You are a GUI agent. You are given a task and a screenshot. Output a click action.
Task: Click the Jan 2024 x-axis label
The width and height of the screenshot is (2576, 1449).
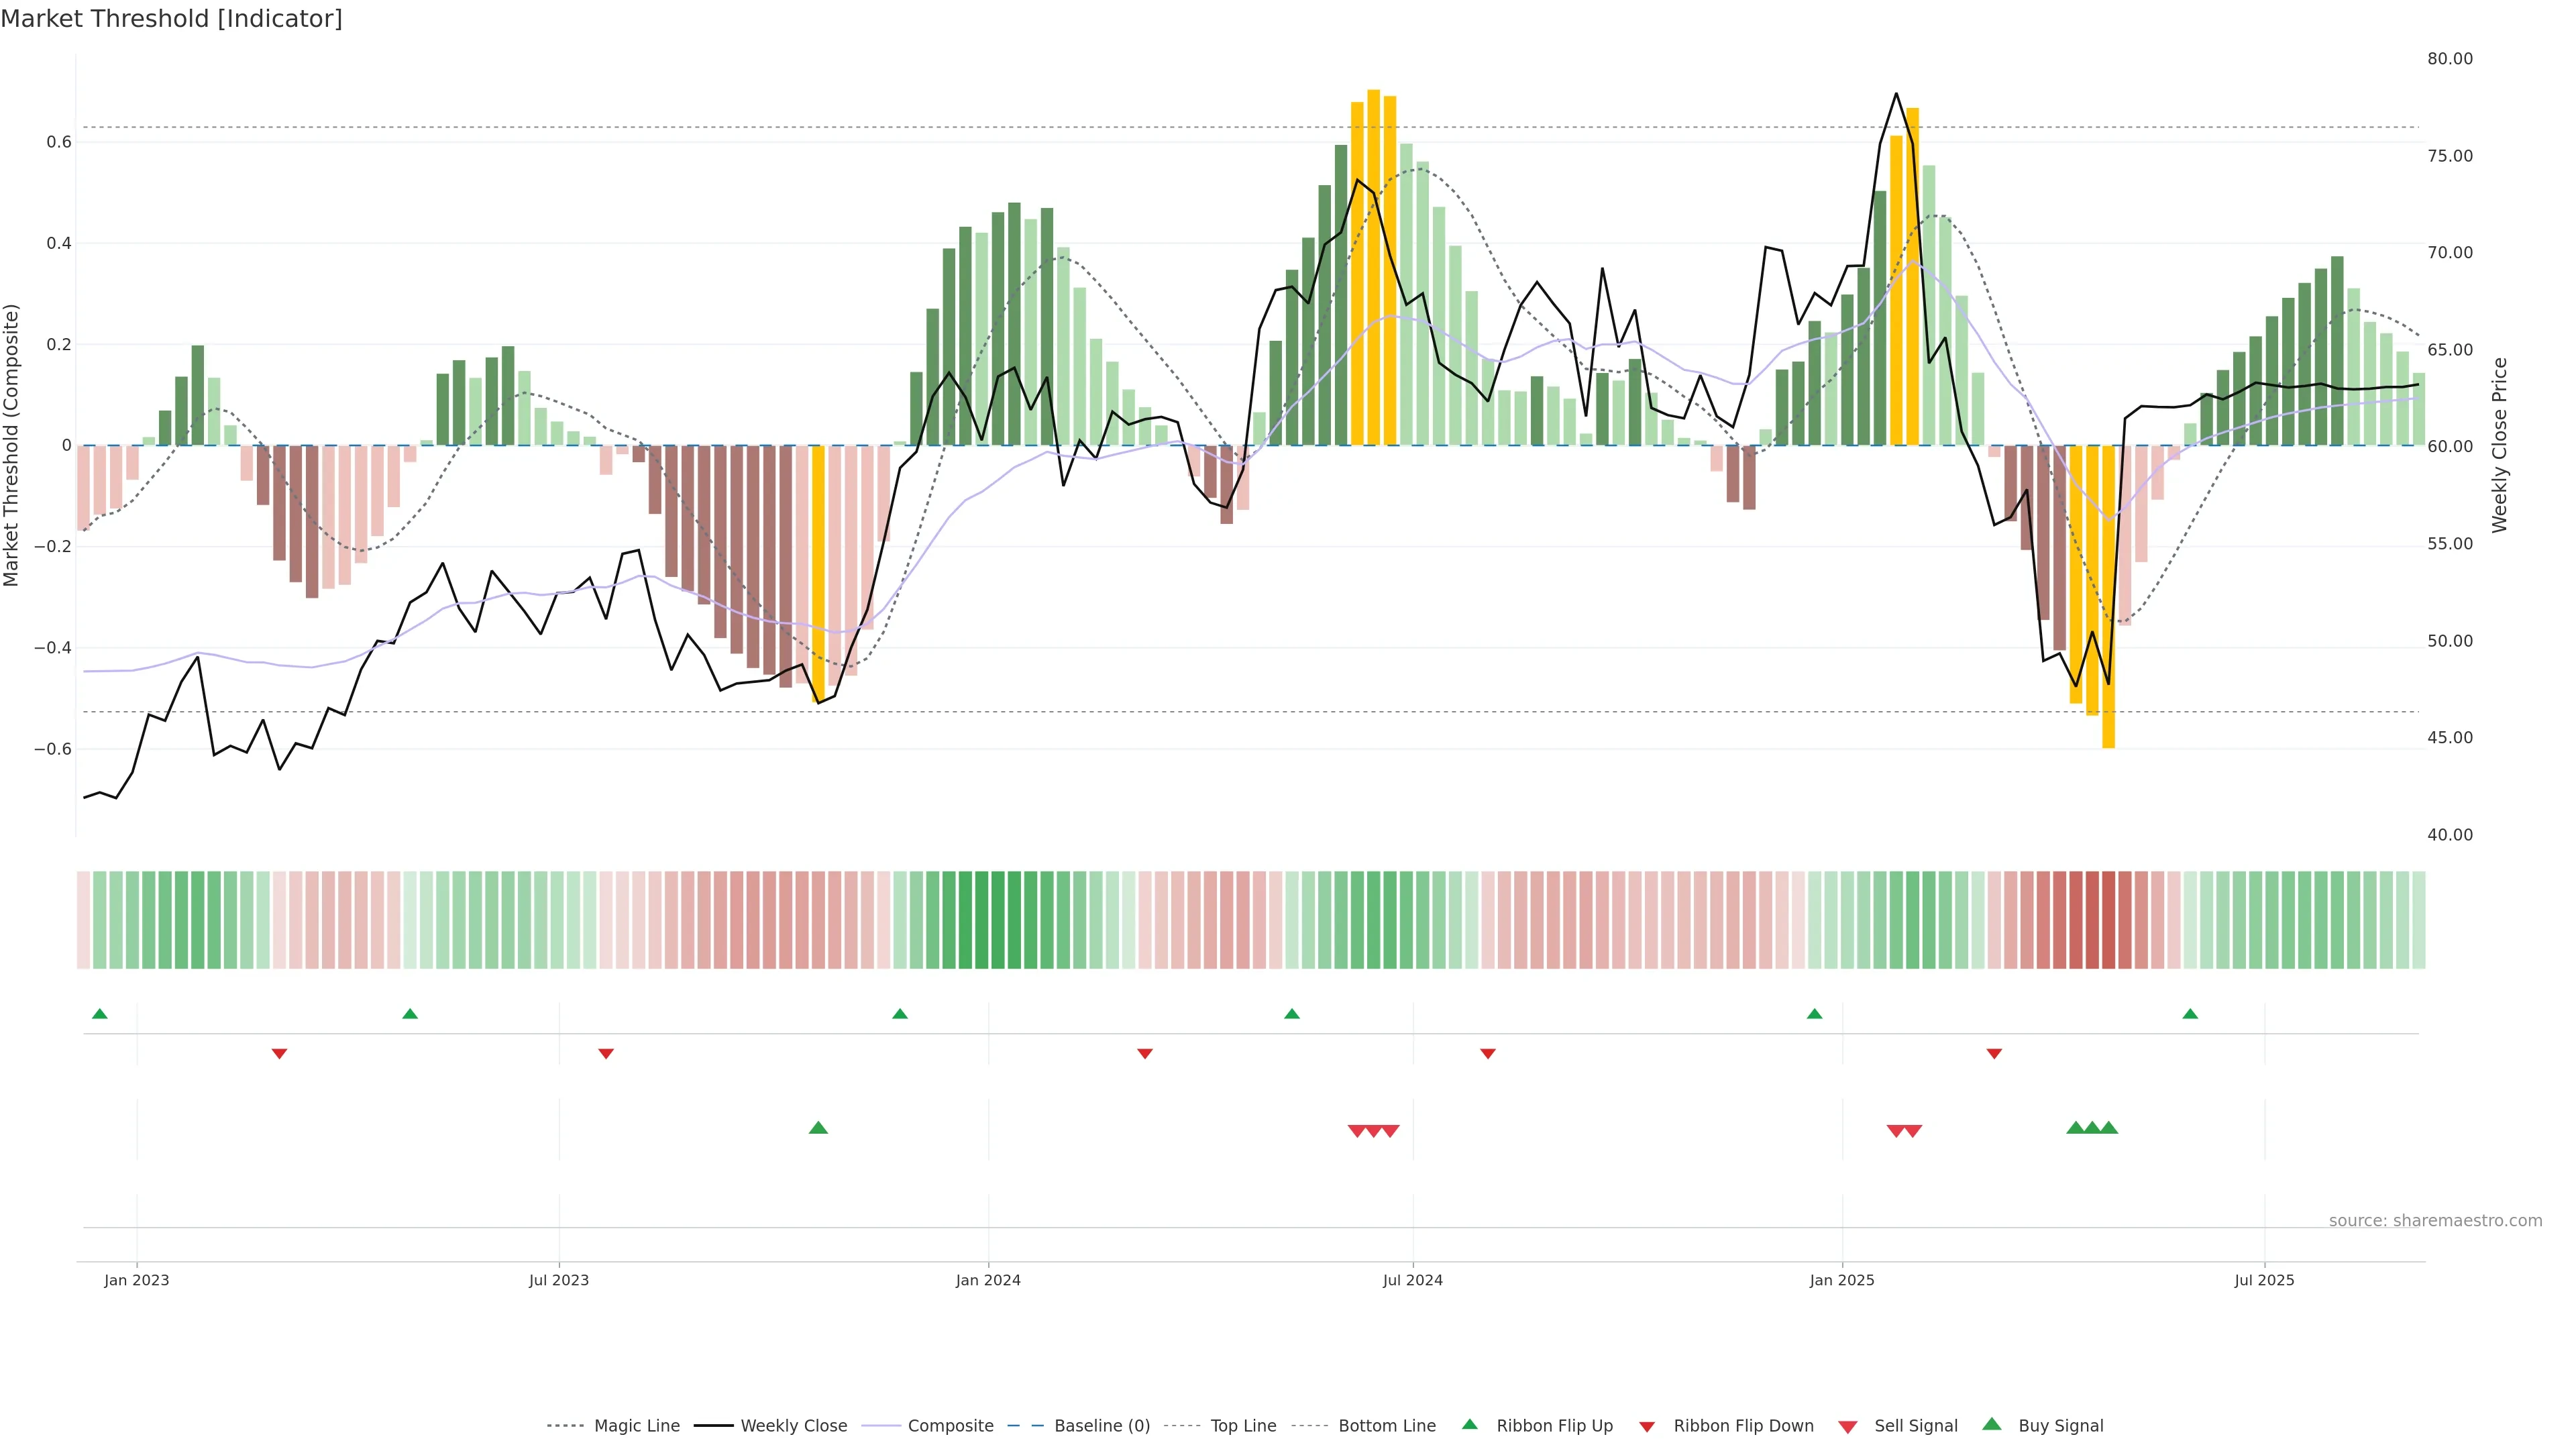(988, 1280)
